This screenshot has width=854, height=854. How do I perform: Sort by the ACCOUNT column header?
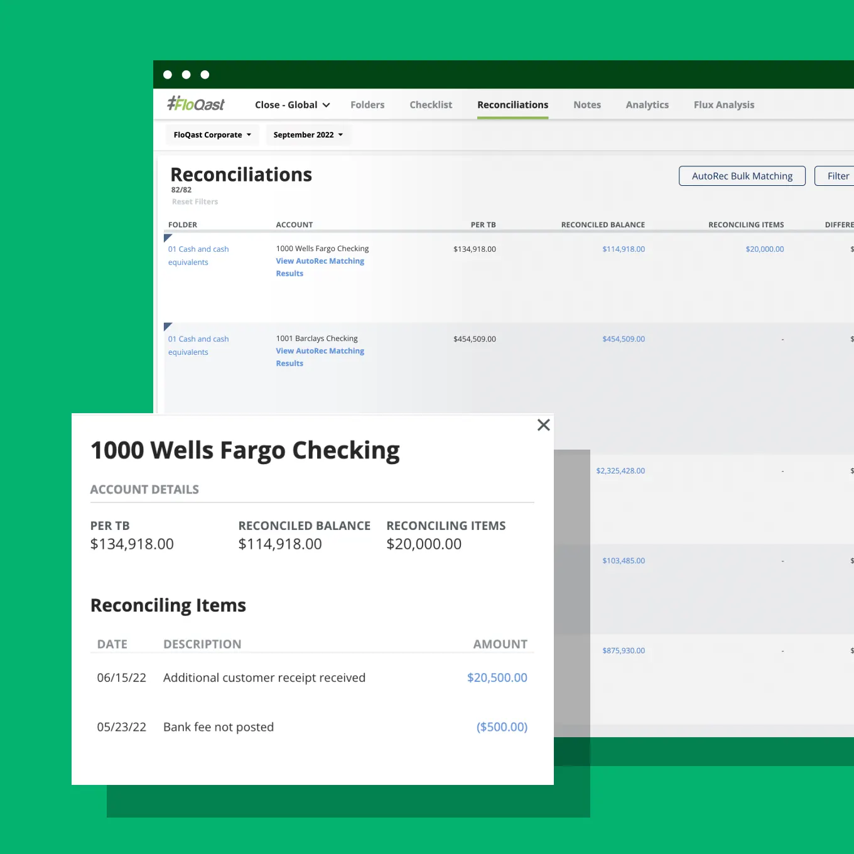pyautogui.click(x=295, y=225)
